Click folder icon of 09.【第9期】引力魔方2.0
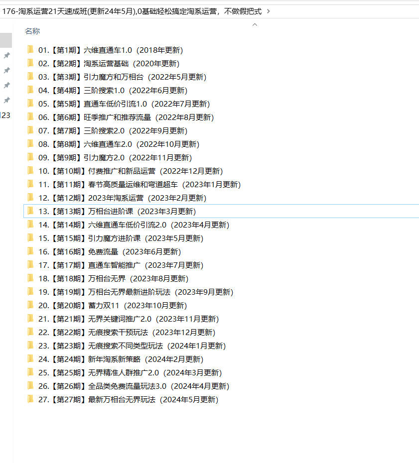This screenshot has height=463, width=419. [30, 157]
